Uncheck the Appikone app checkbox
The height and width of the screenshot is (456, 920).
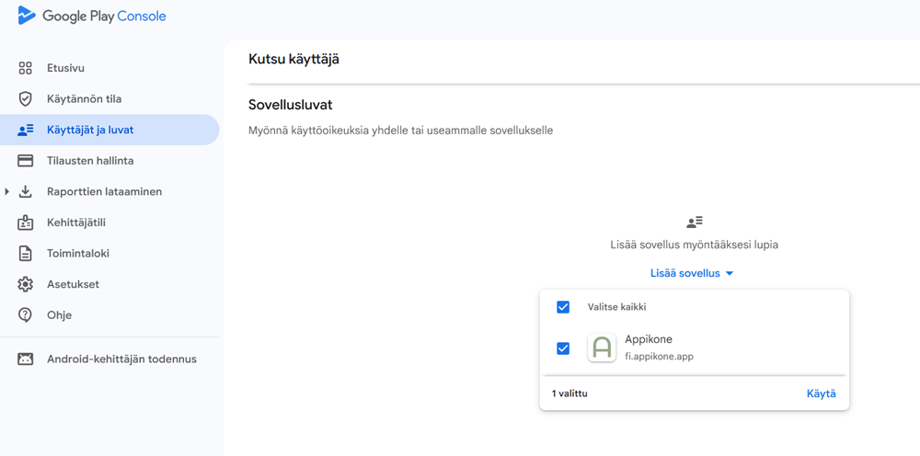563,348
